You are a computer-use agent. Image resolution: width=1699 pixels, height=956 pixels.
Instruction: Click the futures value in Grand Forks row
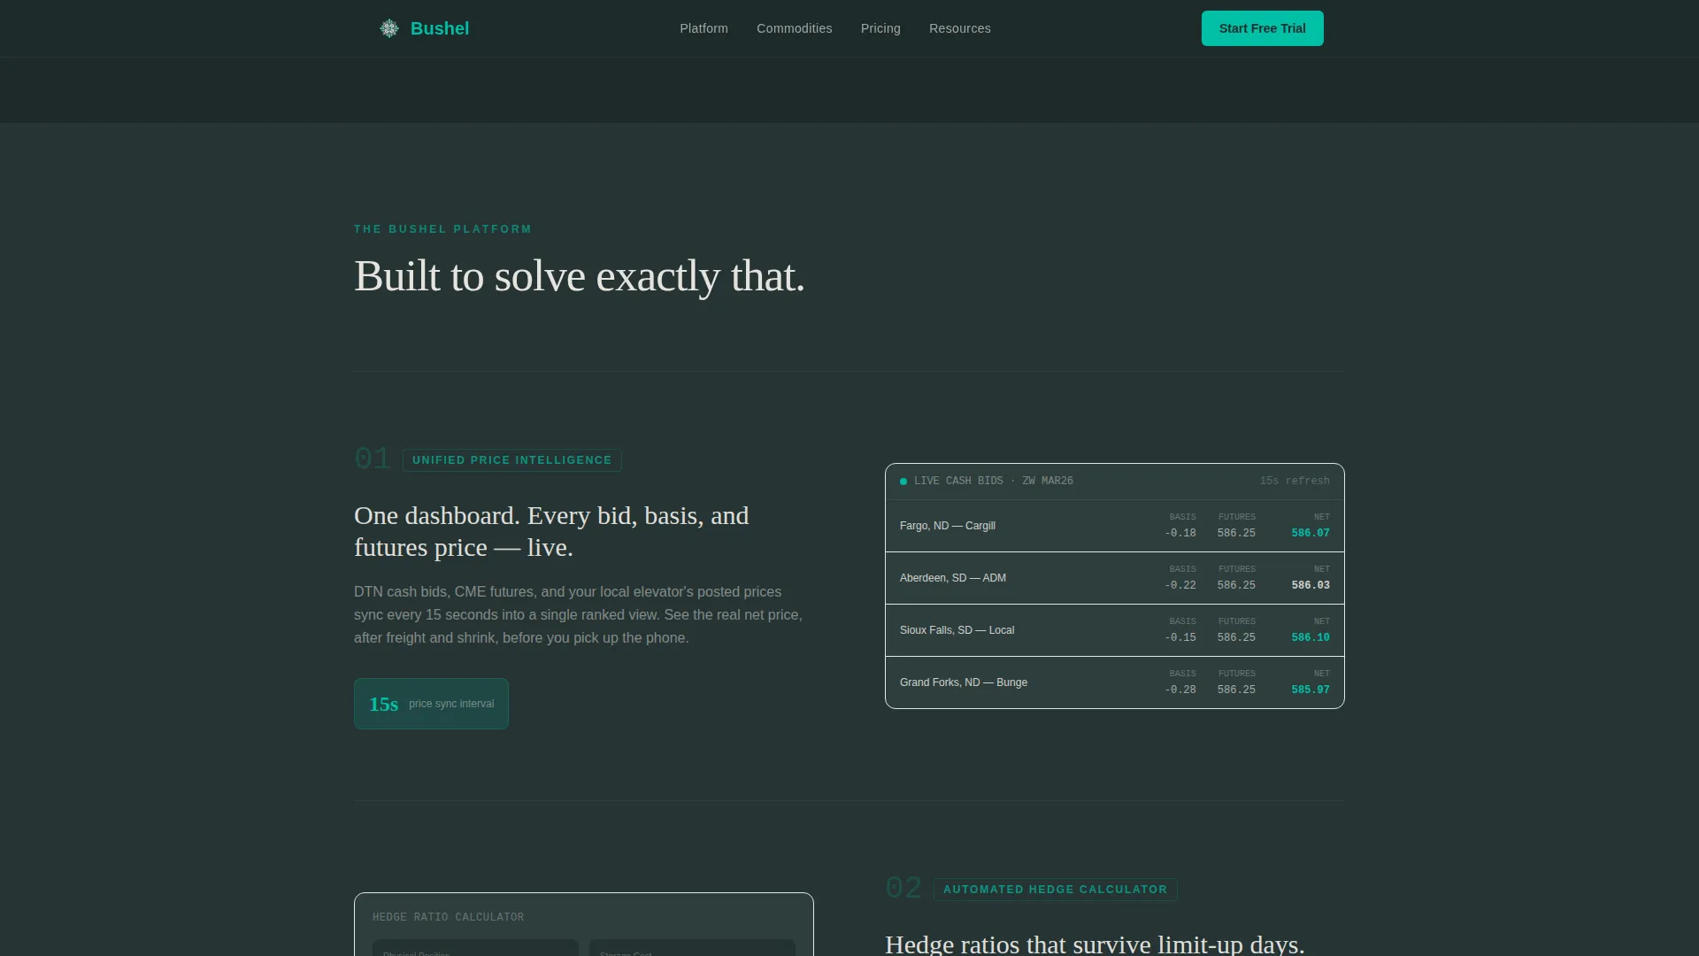(1236, 690)
